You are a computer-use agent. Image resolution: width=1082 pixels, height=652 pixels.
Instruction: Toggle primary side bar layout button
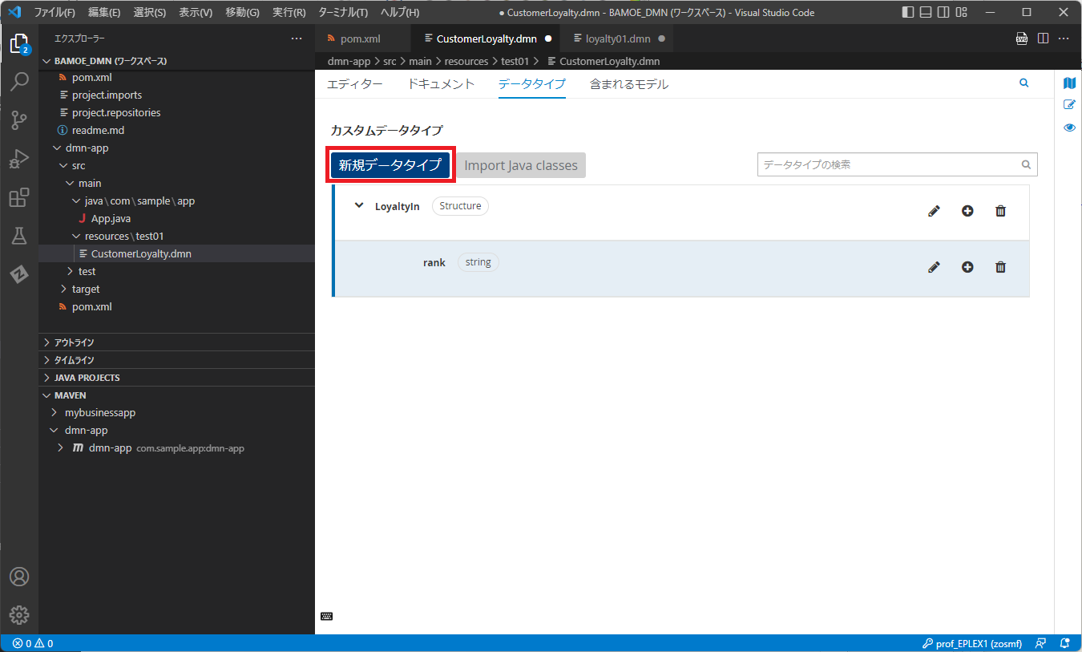[x=908, y=12]
